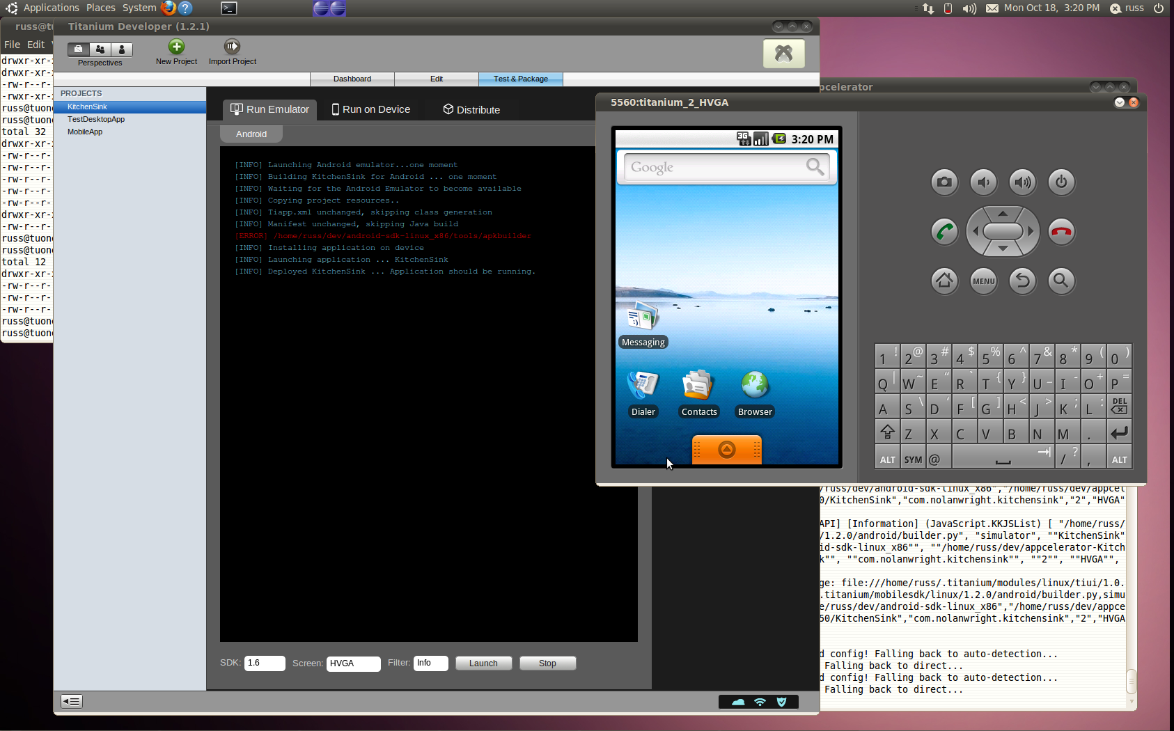Click the shield status icon in footer
Screen dimensions: 1174x731
click(x=781, y=702)
